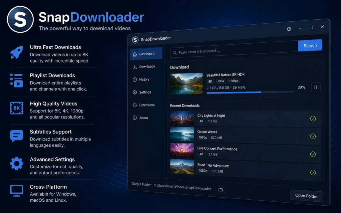Click the gear icon in the title bar
Viewport: 341px width, 213px height.
289,29
